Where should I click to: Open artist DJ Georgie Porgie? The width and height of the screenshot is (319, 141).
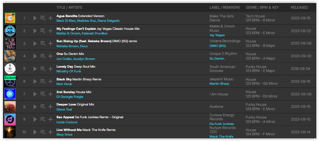pos(70,97)
